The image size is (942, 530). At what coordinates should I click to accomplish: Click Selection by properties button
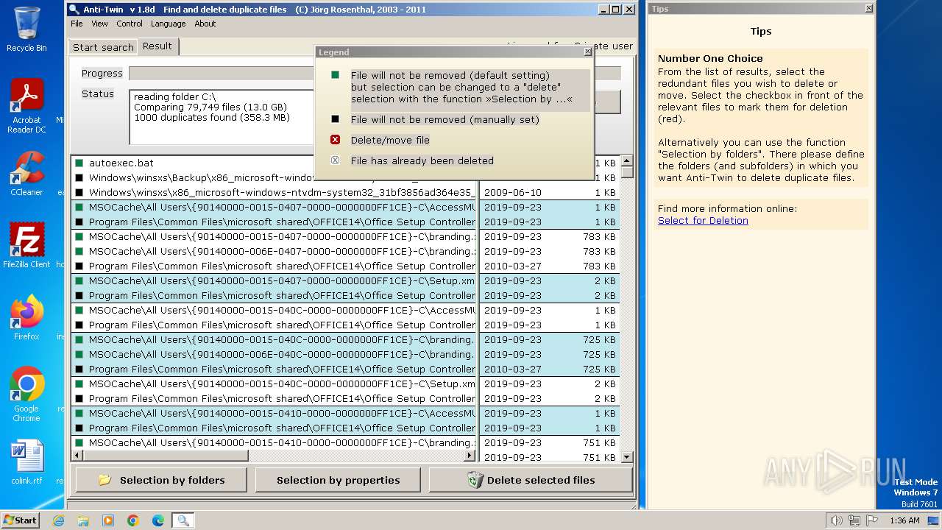(x=338, y=480)
